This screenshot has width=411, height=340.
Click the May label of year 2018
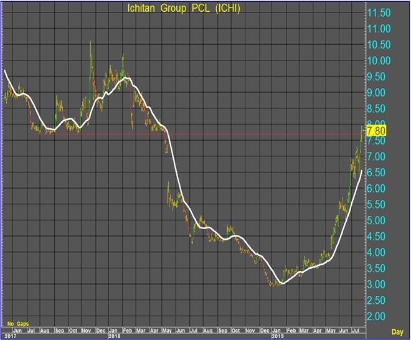167,330
